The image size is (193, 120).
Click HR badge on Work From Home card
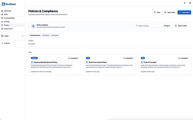(x=88, y=58)
